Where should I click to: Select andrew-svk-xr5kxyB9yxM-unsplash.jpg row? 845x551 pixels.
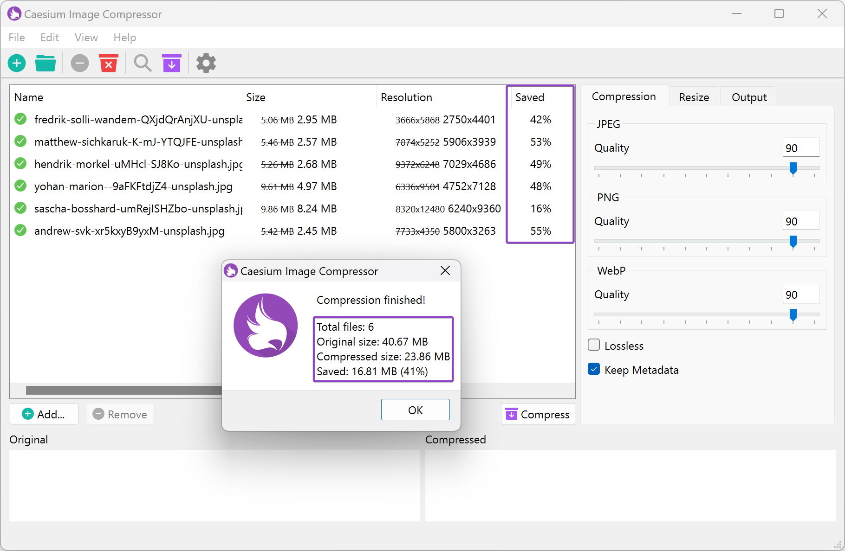coord(292,231)
